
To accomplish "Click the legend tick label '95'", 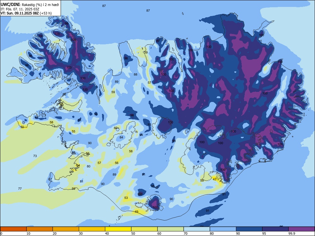I will coord(264,233).
